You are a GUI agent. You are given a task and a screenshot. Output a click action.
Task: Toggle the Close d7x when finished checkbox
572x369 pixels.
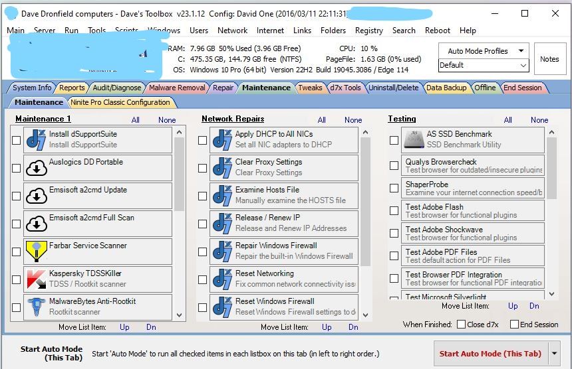click(x=461, y=325)
